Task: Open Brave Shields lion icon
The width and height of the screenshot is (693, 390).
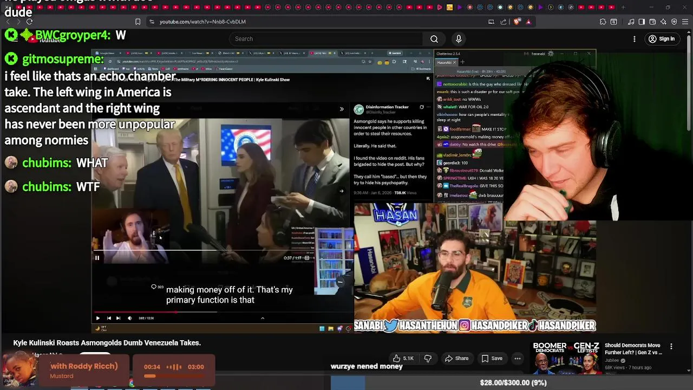Action: point(517,22)
